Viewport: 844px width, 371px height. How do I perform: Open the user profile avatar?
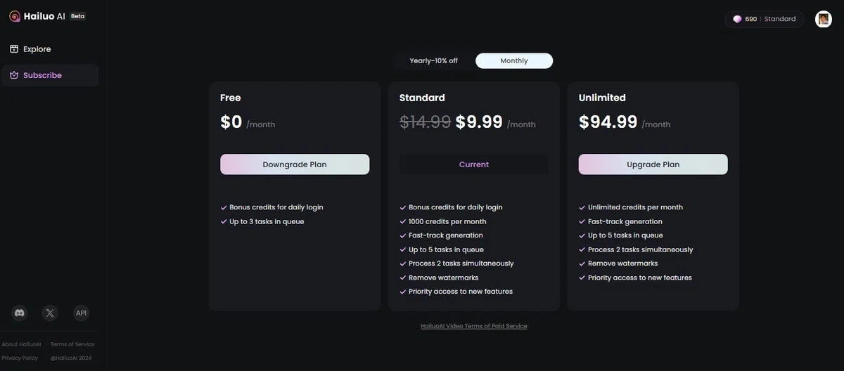click(x=824, y=19)
